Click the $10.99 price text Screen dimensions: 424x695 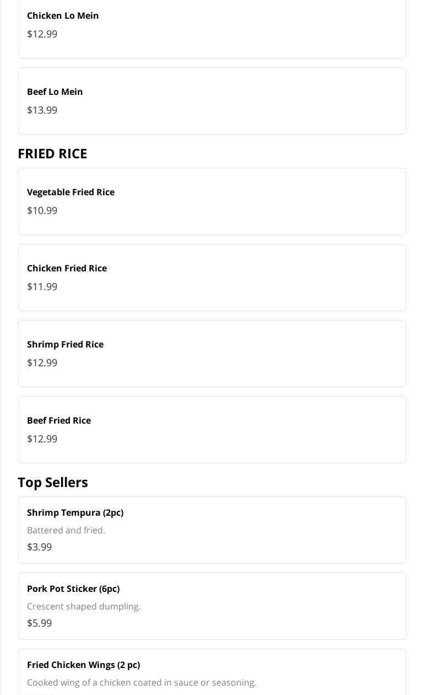pos(42,211)
